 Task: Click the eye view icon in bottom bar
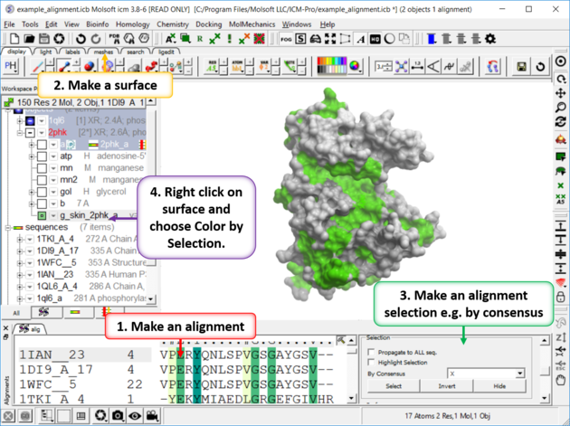tap(135, 415)
